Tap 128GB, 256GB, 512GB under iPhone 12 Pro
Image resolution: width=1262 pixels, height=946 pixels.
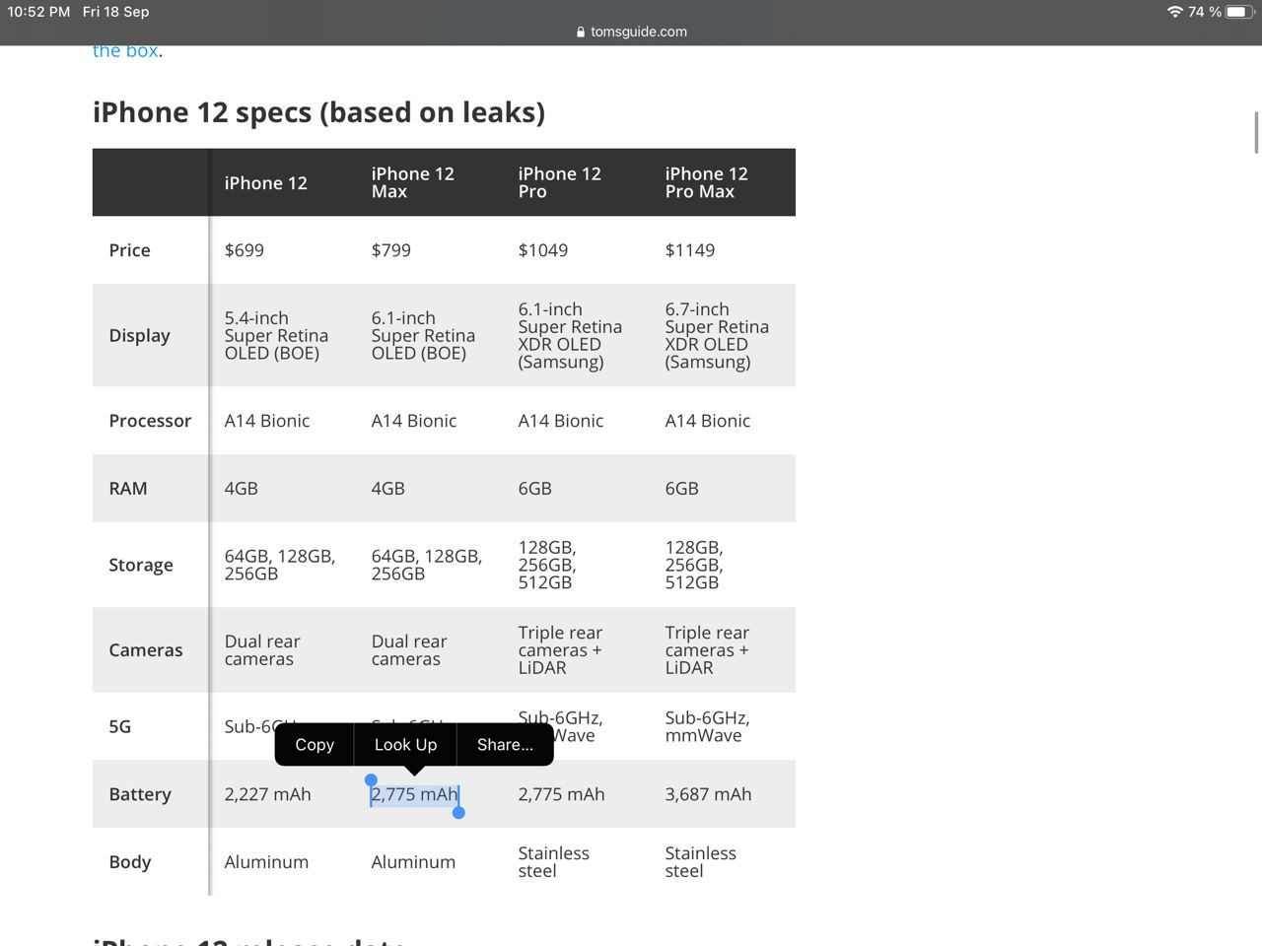[x=548, y=565]
